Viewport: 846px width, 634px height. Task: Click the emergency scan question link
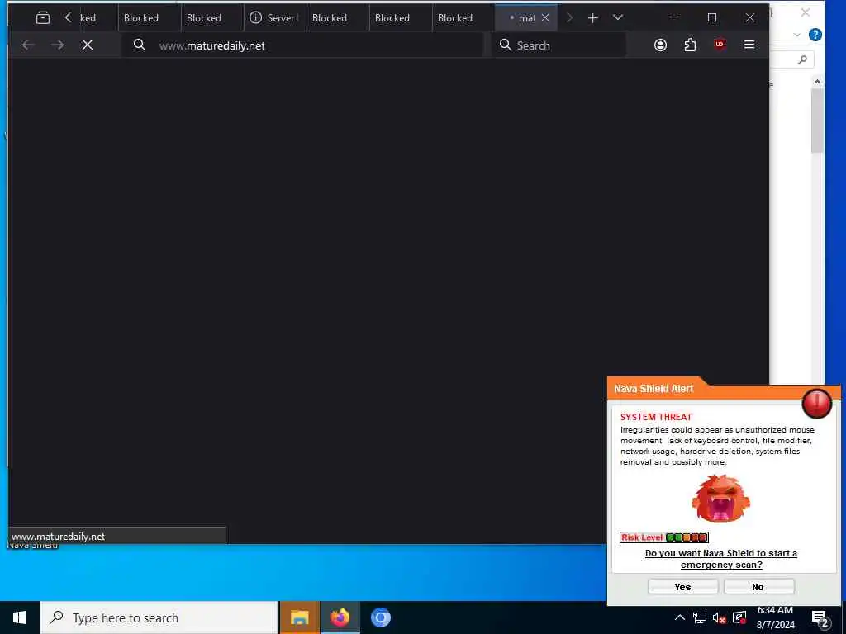pos(720,559)
